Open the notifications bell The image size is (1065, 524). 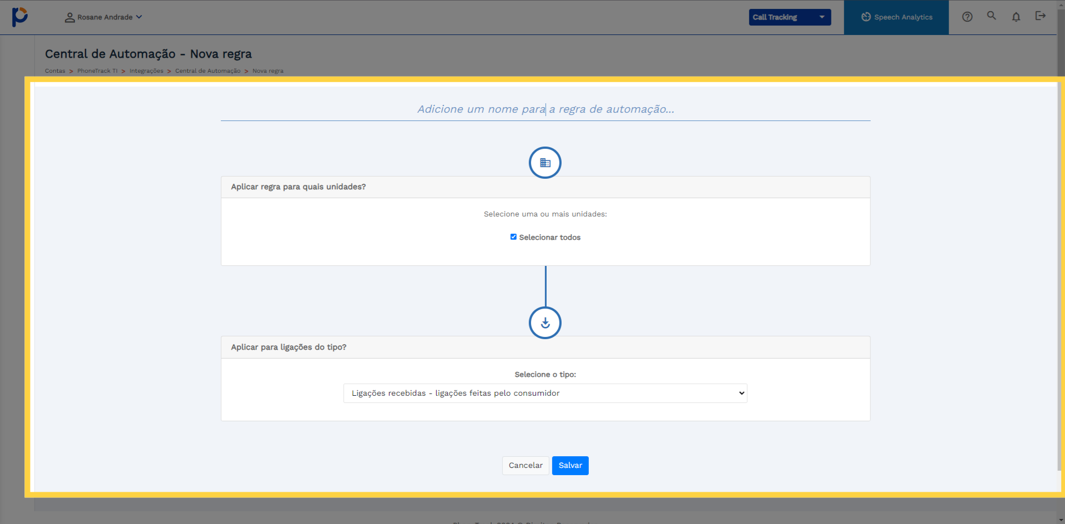[x=1016, y=17]
